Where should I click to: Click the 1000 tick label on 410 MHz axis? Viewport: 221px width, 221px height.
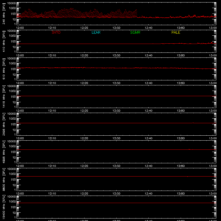[x=12, y=36]
